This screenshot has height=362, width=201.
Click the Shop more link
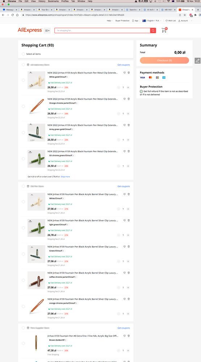tap(65, 177)
